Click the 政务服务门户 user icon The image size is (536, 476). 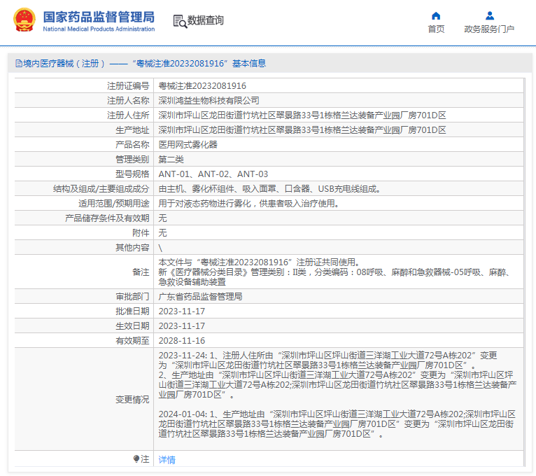(x=490, y=15)
